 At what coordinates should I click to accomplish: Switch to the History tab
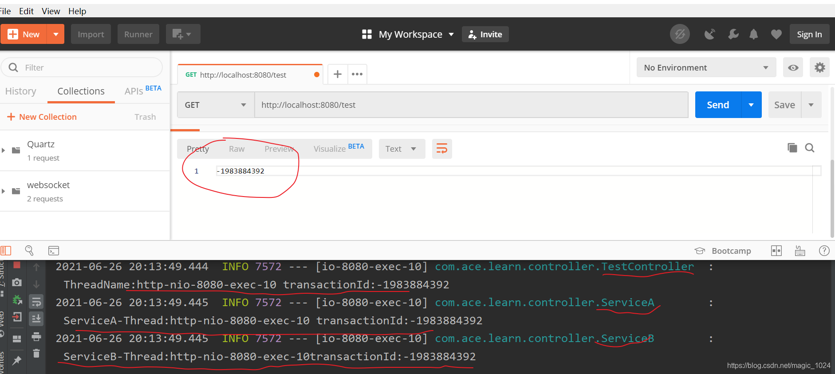[21, 91]
